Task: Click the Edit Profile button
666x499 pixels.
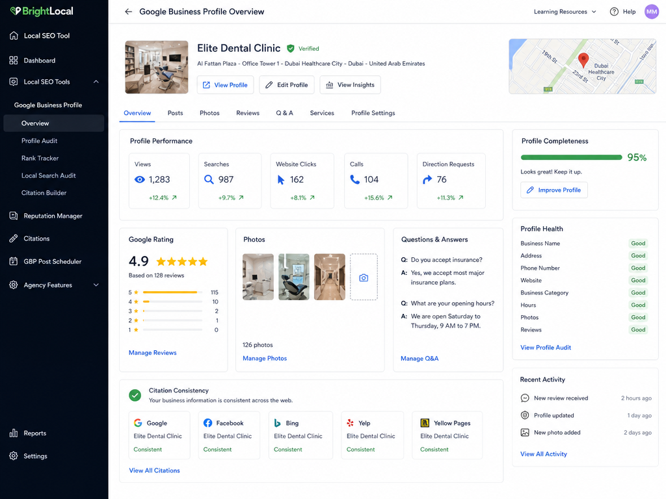Action: pos(287,85)
